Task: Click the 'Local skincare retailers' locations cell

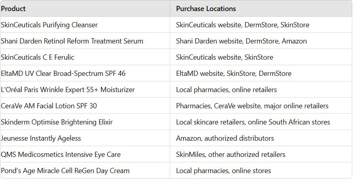Action: click(253, 122)
